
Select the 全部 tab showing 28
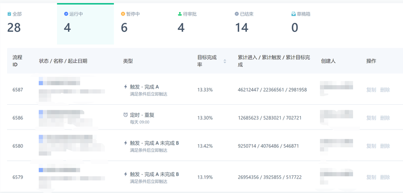29,24
